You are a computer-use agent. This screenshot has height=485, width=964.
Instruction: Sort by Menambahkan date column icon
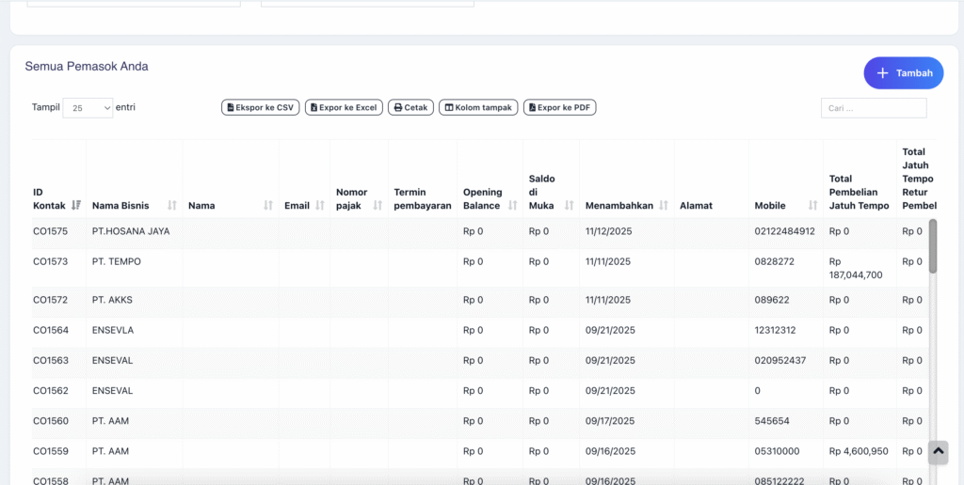(664, 205)
